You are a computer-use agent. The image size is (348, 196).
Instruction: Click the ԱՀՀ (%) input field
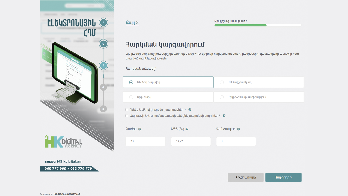click(191, 142)
